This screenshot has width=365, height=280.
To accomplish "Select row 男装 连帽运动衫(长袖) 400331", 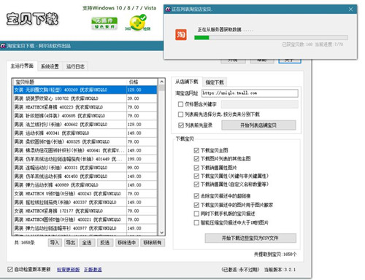I will point(85,168).
